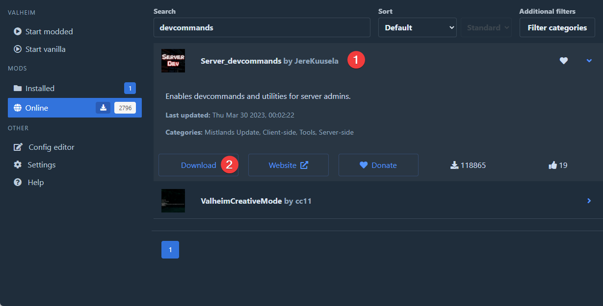Collapse the Server_devcommands entry chevron
Image resolution: width=603 pixels, height=306 pixels.
pos(589,61)
